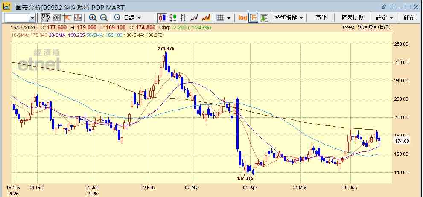
Task: Click the 01 Jun date axis label
Action: [x=350, y=188]
